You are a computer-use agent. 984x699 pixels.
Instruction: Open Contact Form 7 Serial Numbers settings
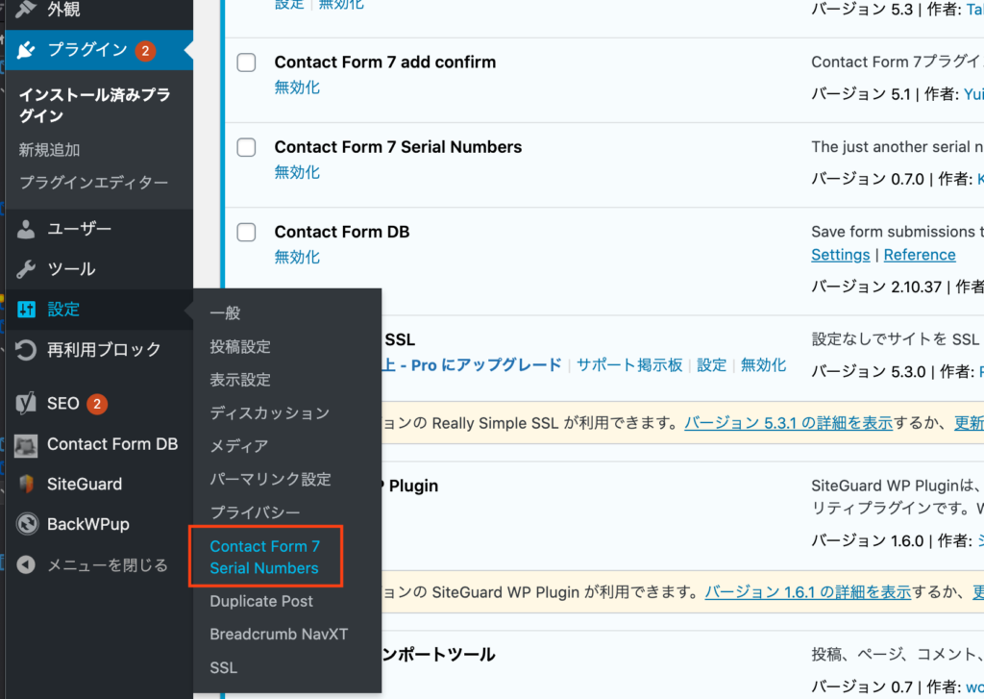tap(264, 557)
